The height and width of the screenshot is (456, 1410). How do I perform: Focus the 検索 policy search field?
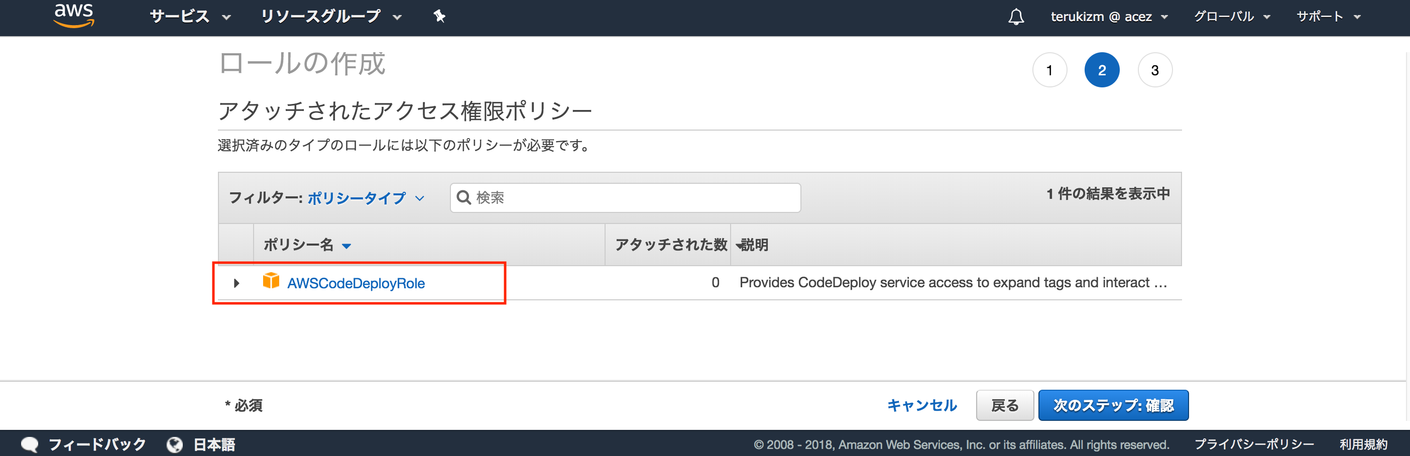pos(626,198)
